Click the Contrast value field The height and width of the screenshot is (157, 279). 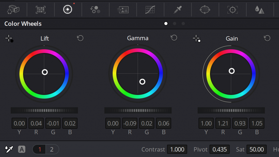tap(177, 149)
